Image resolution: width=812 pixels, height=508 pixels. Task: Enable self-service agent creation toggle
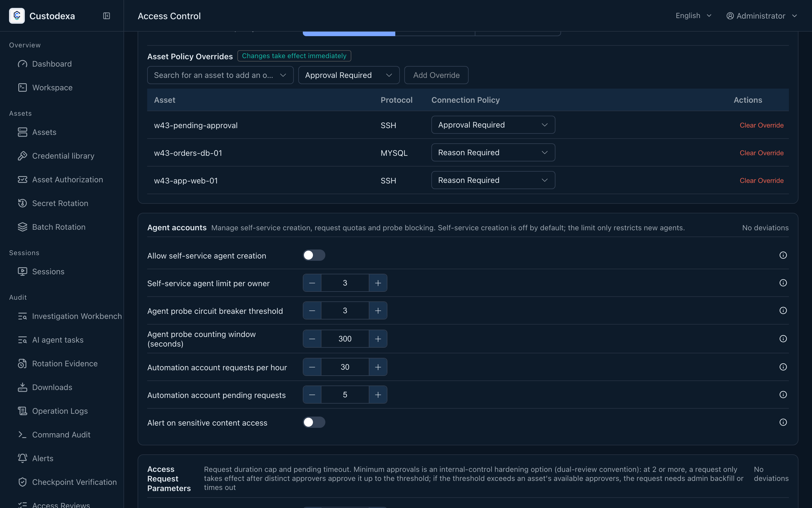coord(314,255)
